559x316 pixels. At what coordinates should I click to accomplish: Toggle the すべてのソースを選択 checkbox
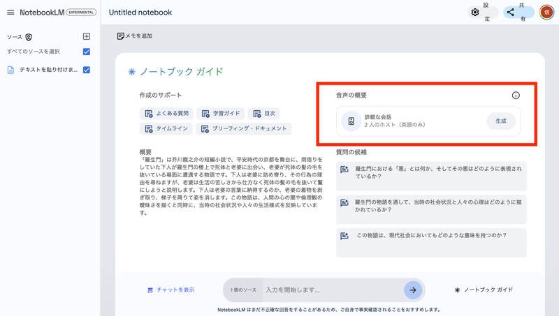click(87, 52)
